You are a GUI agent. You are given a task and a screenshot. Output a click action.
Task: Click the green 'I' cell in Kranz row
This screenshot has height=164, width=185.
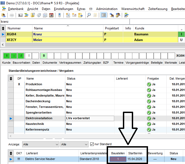click(x=181, y=34)
